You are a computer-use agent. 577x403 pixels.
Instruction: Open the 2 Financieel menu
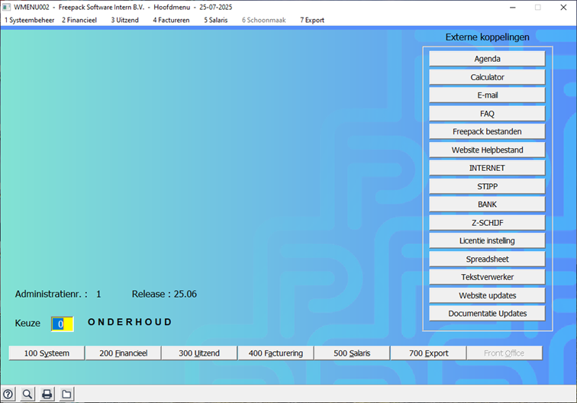(79, 21)
